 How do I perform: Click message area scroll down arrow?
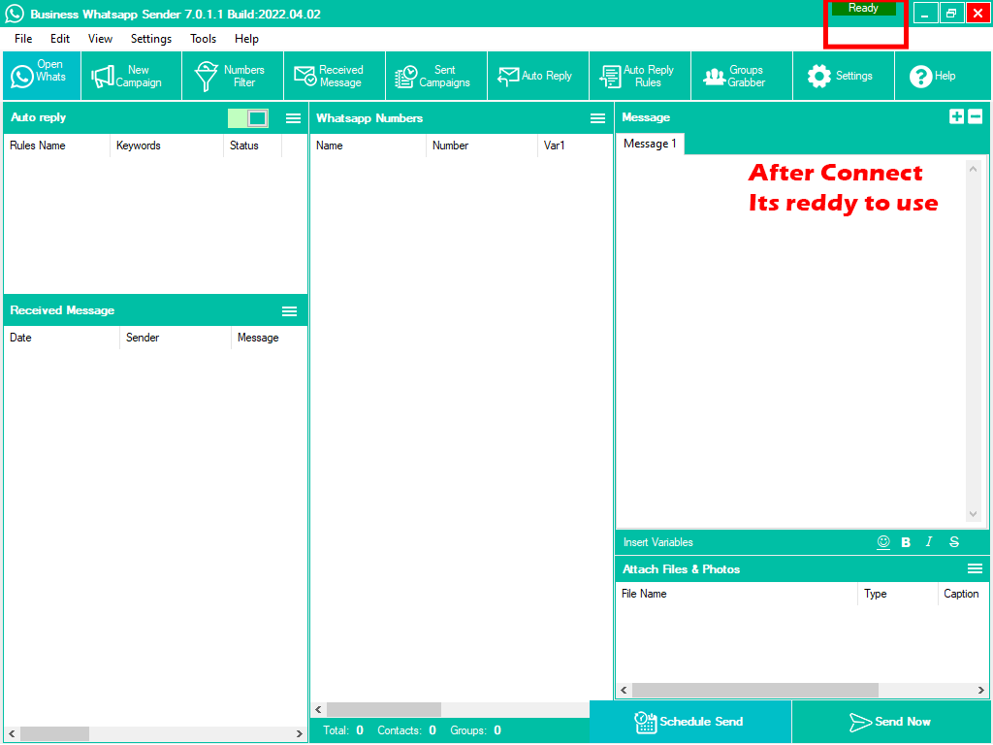973,514
